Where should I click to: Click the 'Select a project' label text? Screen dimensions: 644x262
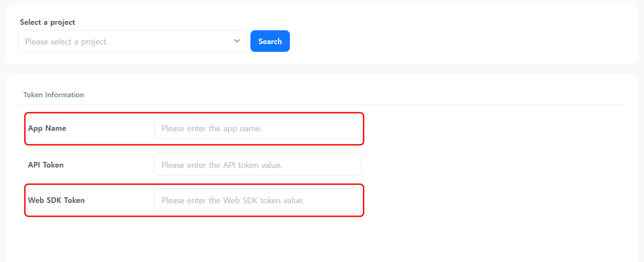pos(47,22)
